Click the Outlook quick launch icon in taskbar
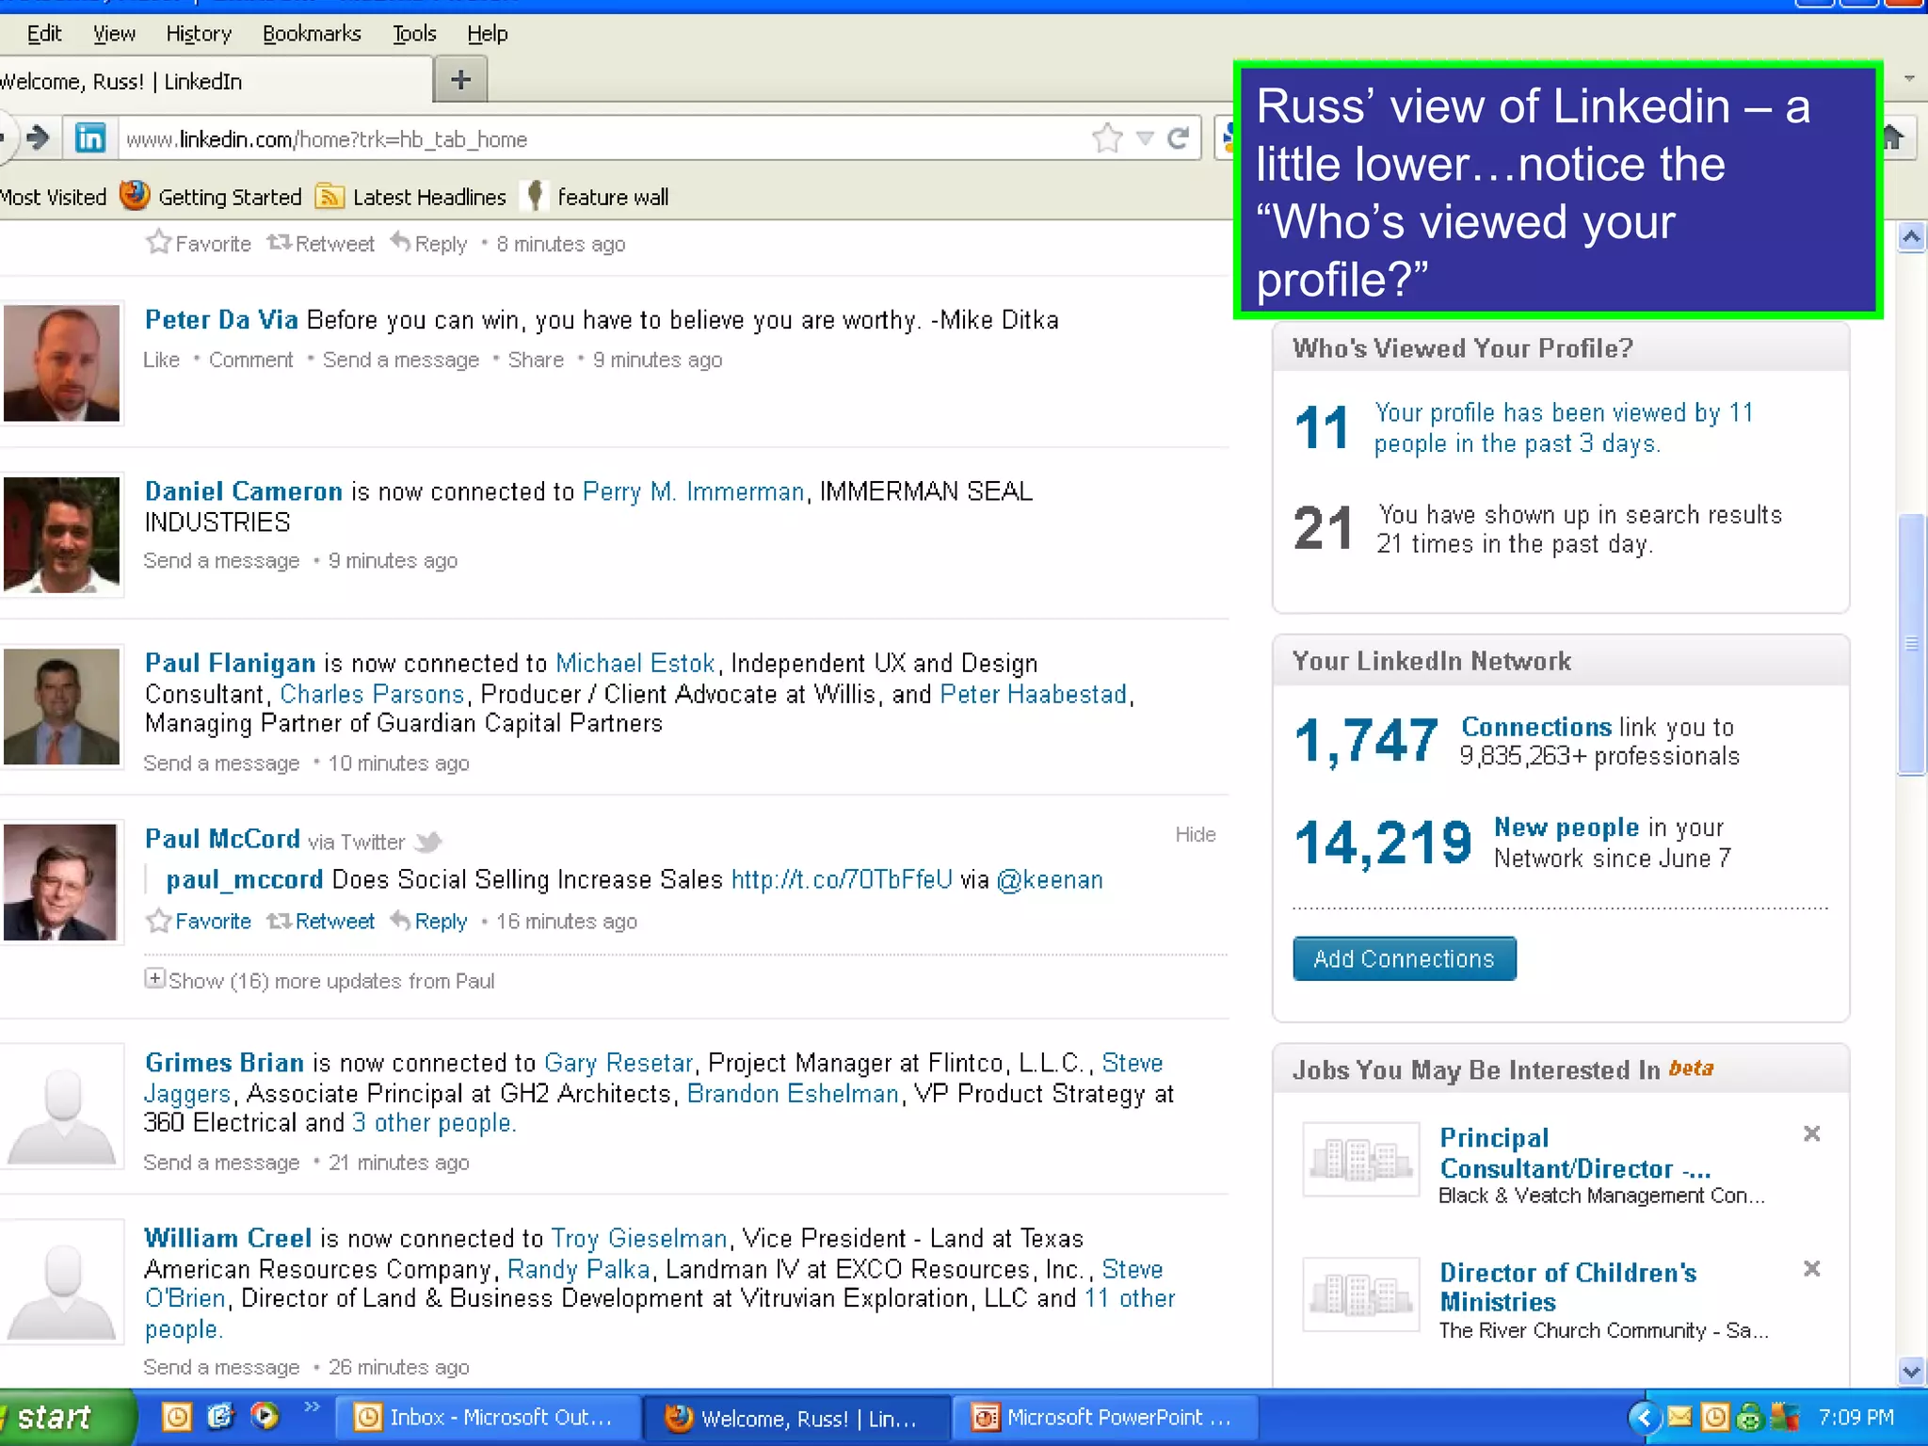The height and width of the screenshot is (1446, 1928). click(x=177, y=1416)
